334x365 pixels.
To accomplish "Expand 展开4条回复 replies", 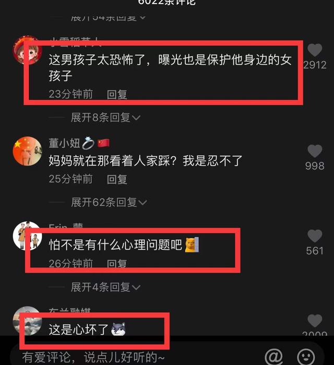I will point(105,287).
